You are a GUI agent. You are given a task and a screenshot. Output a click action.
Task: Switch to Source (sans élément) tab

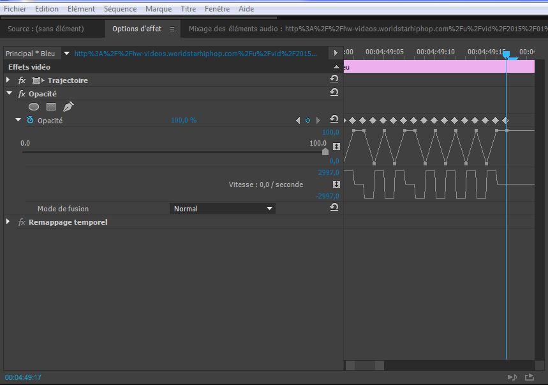tap(45, 29)
